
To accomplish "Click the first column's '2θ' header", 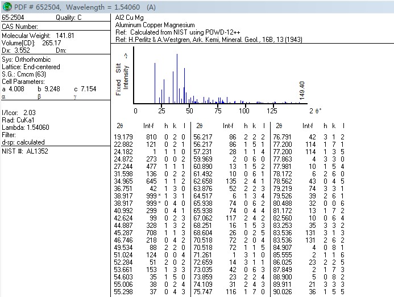I will click(x=120, y=126).
